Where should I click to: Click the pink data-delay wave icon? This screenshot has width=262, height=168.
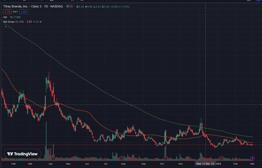[x=71, y=6]
